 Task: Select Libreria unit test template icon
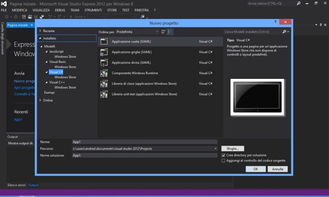104,94
